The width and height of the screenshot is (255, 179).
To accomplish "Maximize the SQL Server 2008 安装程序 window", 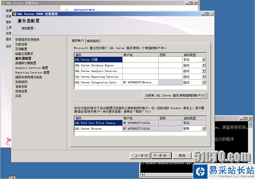I will (x=207, y=14).
